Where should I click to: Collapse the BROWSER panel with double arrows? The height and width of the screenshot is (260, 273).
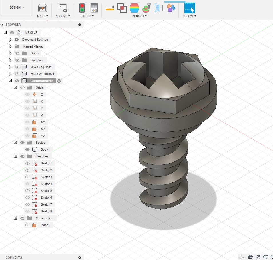click(x=2, y=25)
